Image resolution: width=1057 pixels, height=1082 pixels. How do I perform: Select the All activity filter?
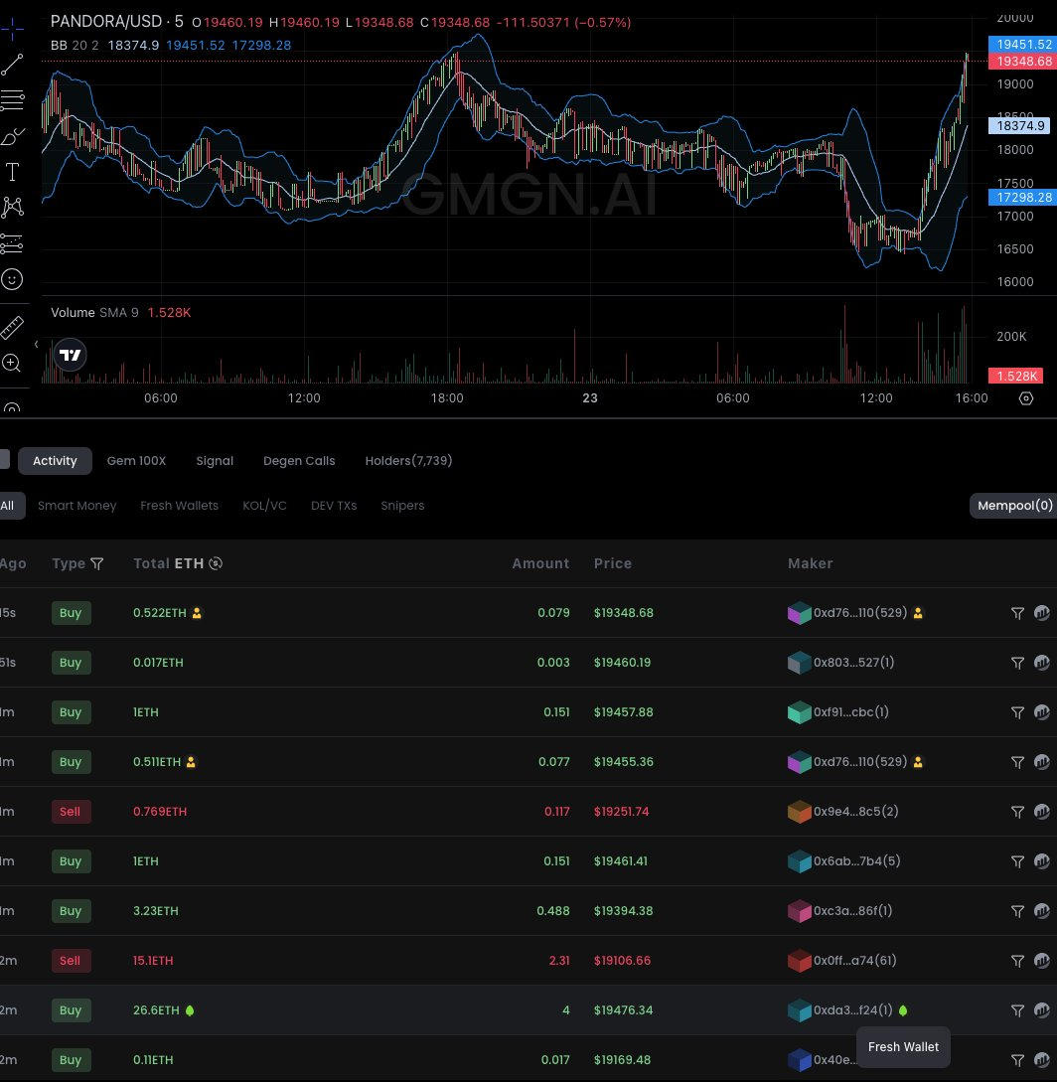coord(10,506)
